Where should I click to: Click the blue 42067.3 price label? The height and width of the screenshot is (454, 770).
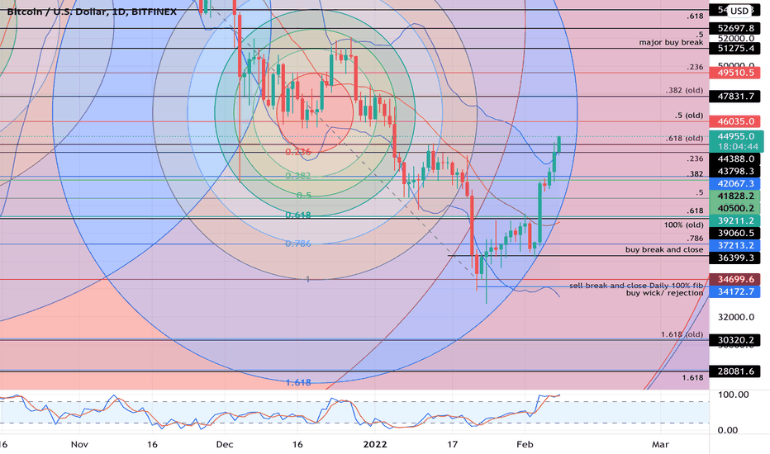735,183
